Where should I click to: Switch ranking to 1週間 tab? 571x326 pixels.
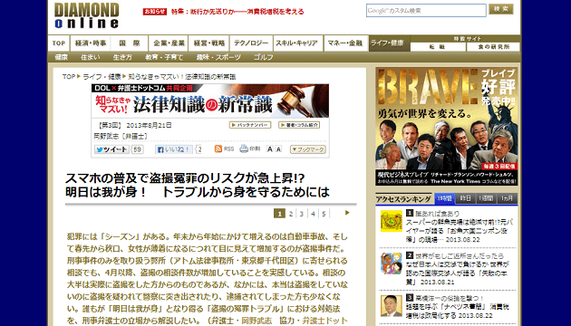[x=486, y=198]
